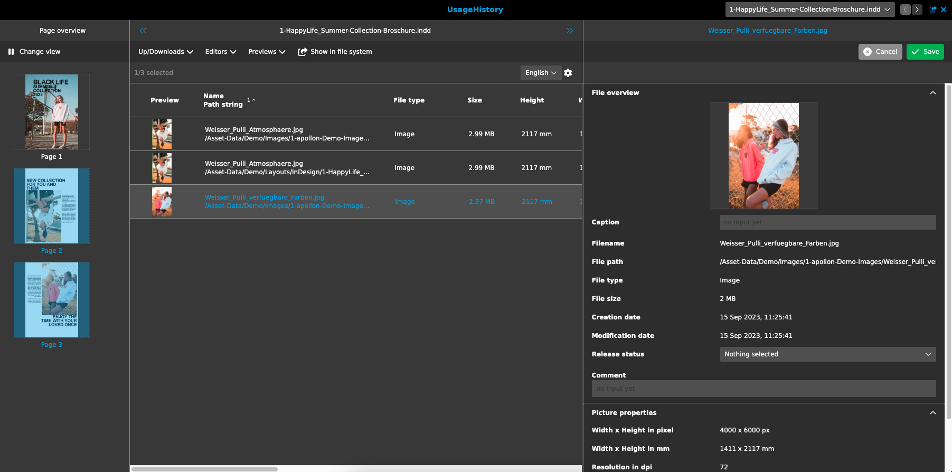Open the Up/Downloads menu
Screen dimensions: 952x472
pyautogui.click(x=165, y=52)
